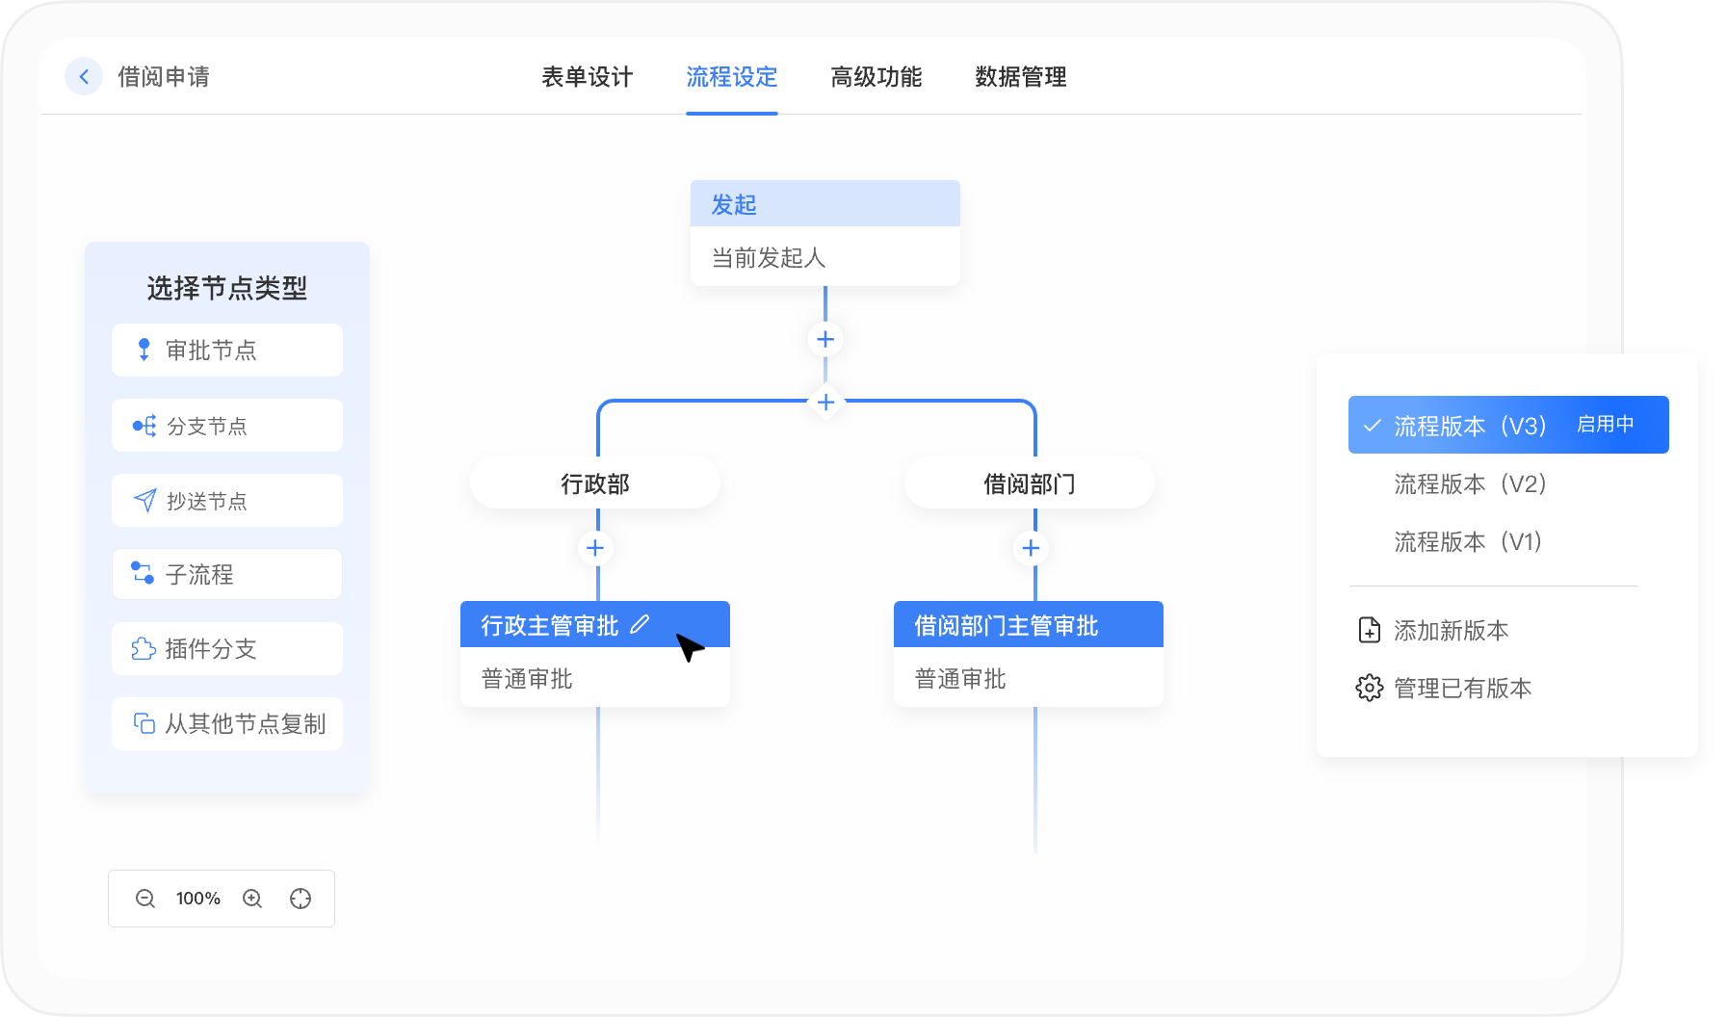Click the 借阅申请 form title
Image resolution: width=1727 pixels, height=1017 pixels.
[164, 76]
